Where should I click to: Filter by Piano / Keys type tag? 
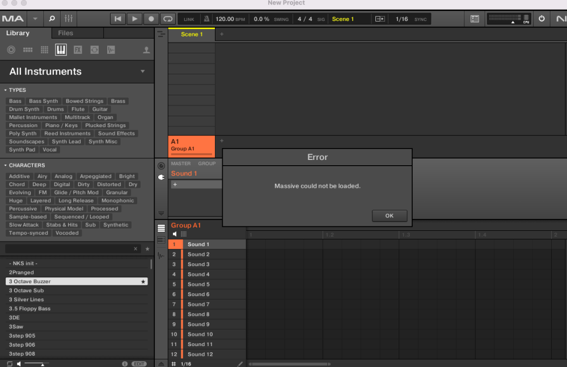point(61,125)
